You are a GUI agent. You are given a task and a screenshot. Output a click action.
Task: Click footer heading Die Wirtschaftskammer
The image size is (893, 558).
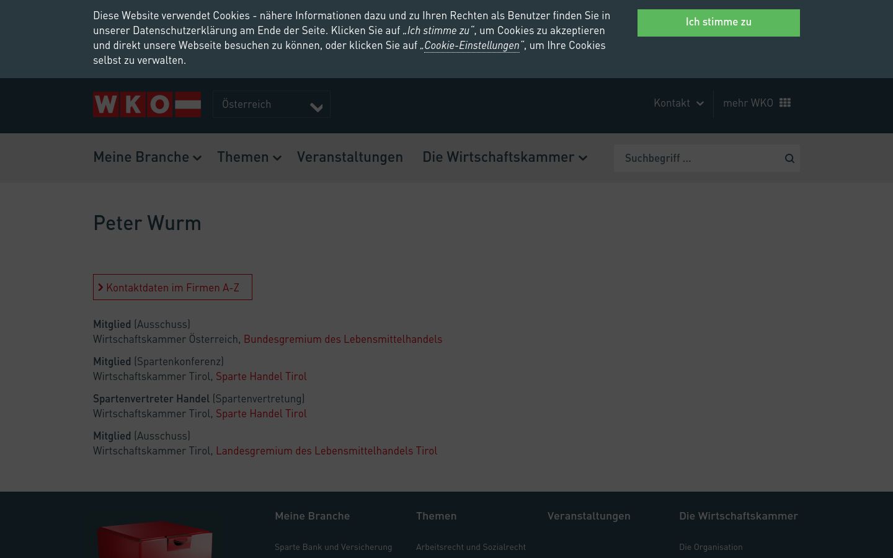[738, 516]
